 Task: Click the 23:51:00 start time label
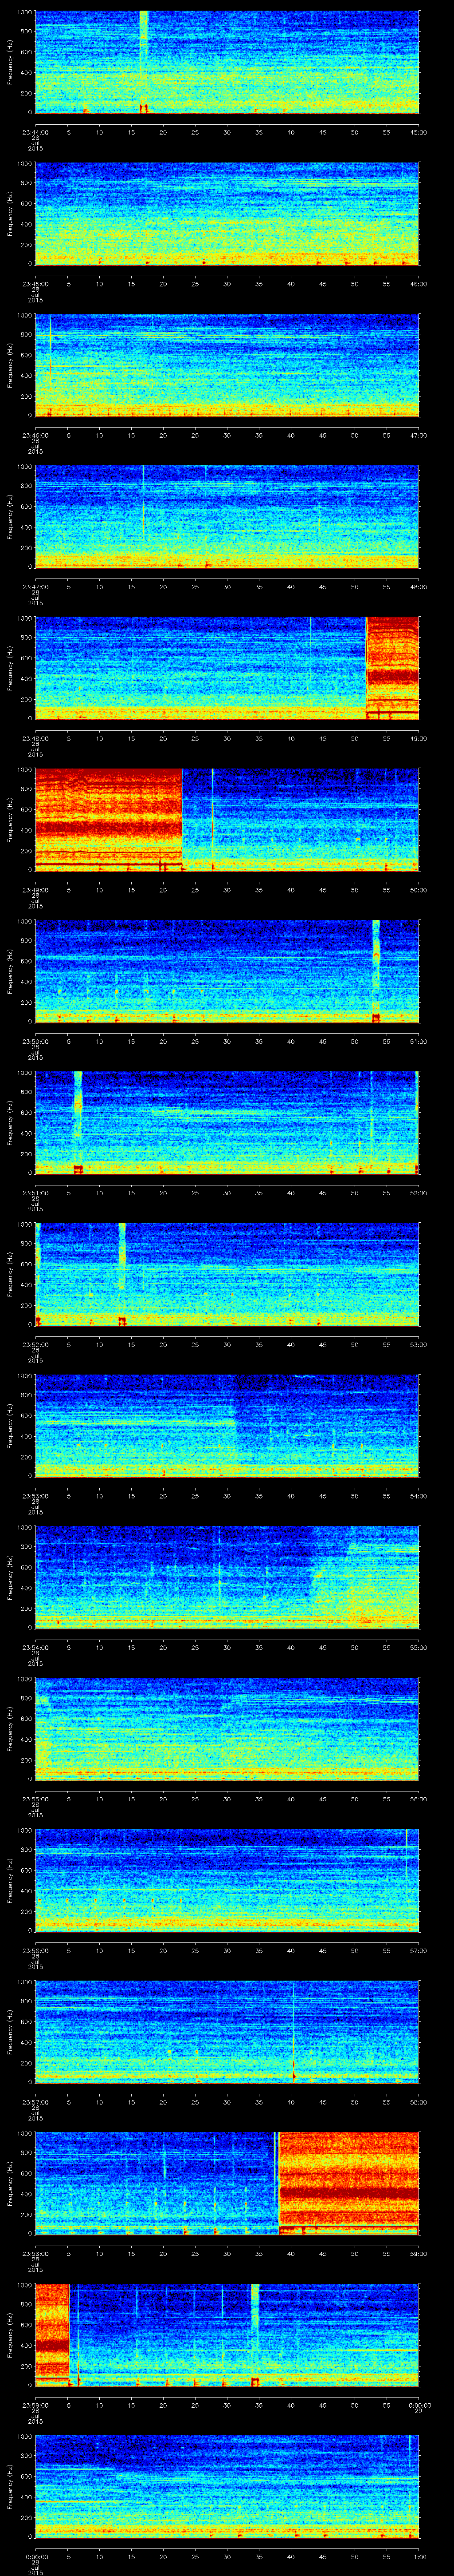pos(35,1193)
